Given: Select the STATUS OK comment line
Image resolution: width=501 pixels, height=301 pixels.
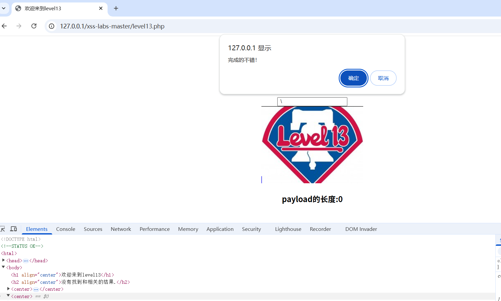Looking at the screenshot, I should tap(22, 246).
